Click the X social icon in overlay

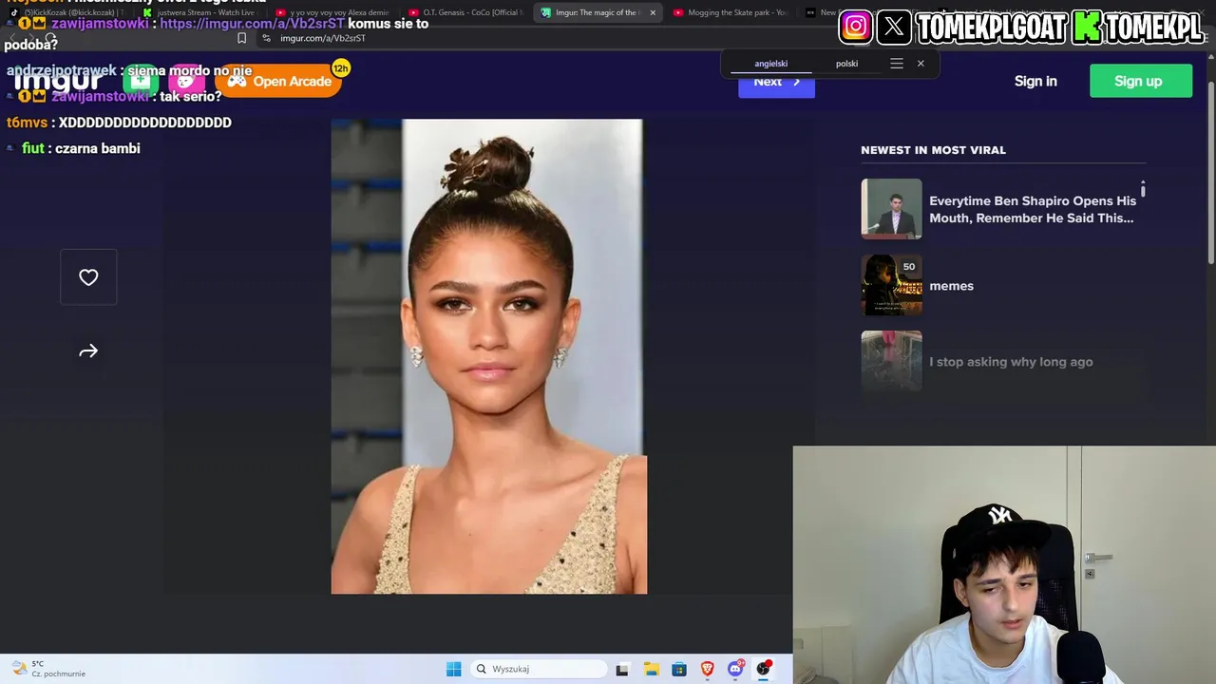point(894,28)
